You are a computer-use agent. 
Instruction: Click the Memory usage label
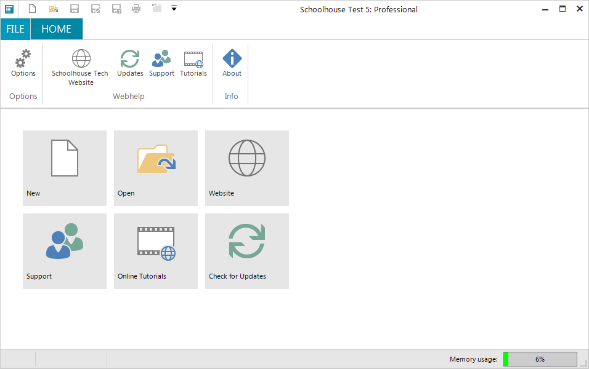[x=474, y=359]
